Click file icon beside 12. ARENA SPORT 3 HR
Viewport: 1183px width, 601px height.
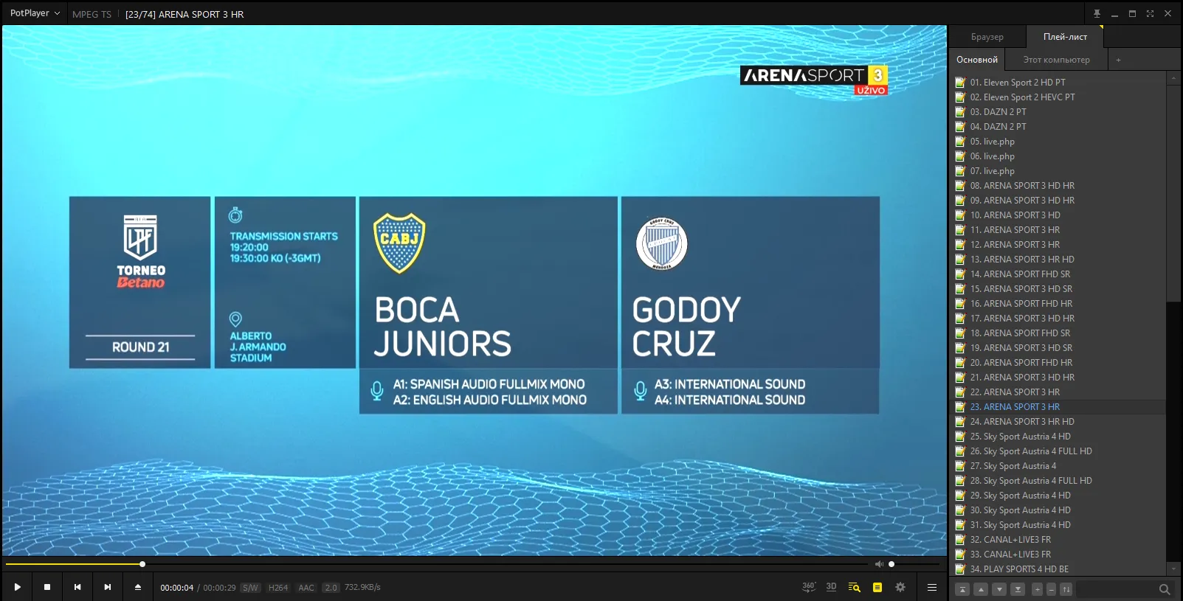point(960,245)
